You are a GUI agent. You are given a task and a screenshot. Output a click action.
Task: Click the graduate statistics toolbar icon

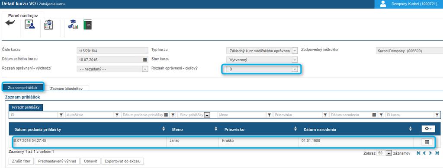coord(73,25)
